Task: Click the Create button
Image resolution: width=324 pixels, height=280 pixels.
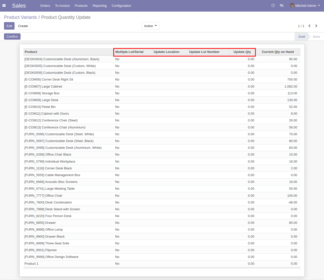Action: point(23,26)
